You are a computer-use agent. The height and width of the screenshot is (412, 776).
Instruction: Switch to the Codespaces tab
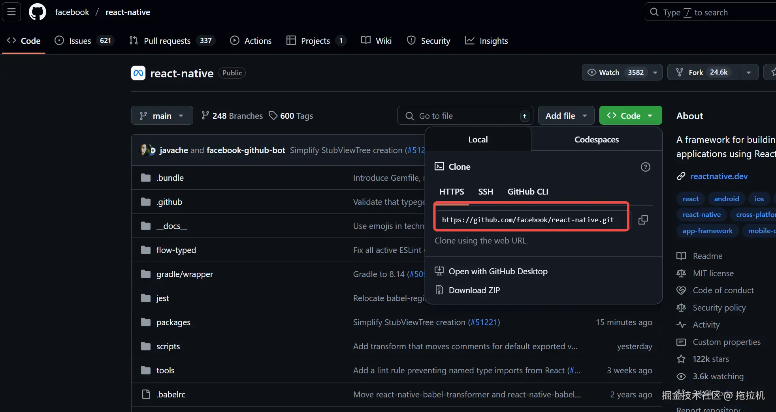597,139
